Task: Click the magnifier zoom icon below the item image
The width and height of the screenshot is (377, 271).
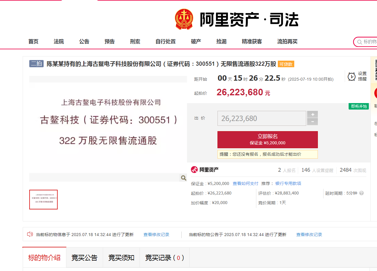Action: [183, 178]
